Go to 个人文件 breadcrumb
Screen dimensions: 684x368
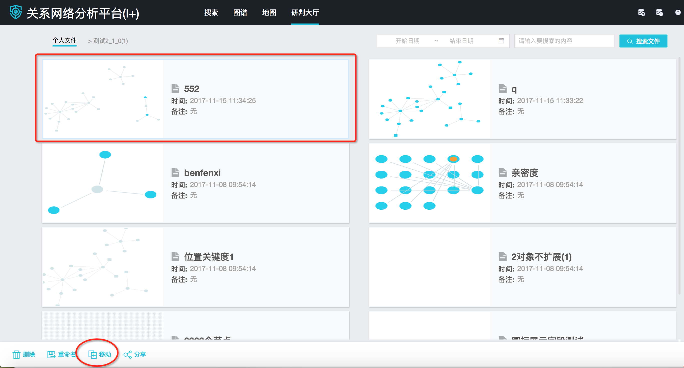point(65,40)
